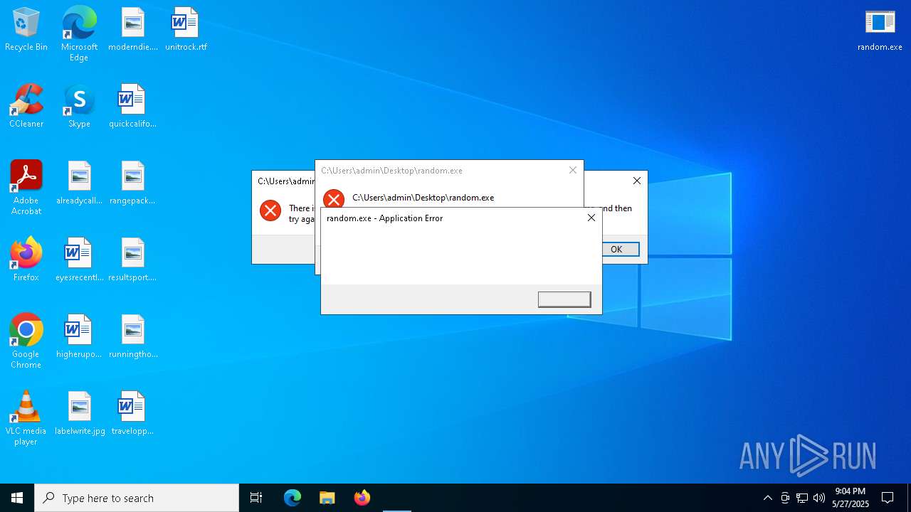Open the Windows Start menu
The width and height of the screenshot is (911, 512).
coord(17,498)
